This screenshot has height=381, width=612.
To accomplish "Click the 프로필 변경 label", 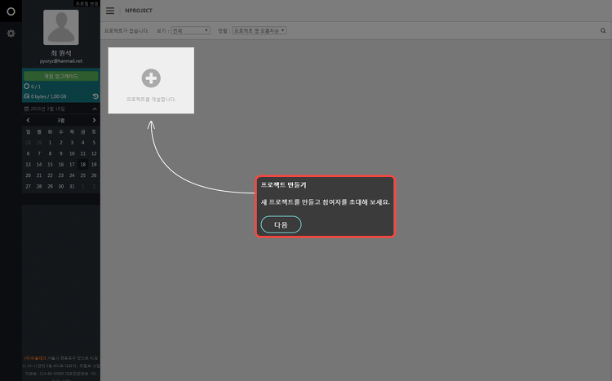I will (x=86, y=3).
